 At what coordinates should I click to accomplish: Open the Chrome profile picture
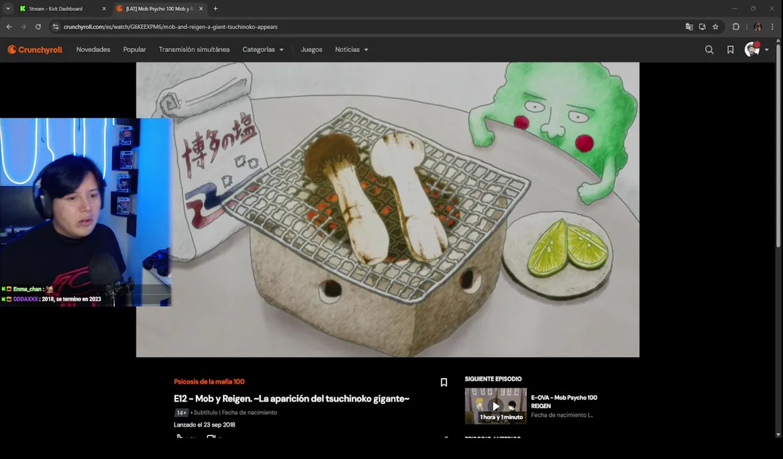point(757,27)
